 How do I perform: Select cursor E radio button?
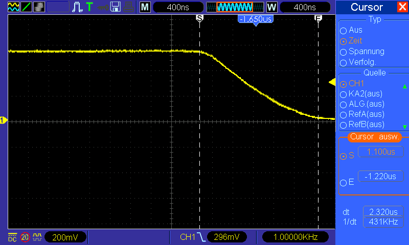pyautogui.click(x=343, y=183)
